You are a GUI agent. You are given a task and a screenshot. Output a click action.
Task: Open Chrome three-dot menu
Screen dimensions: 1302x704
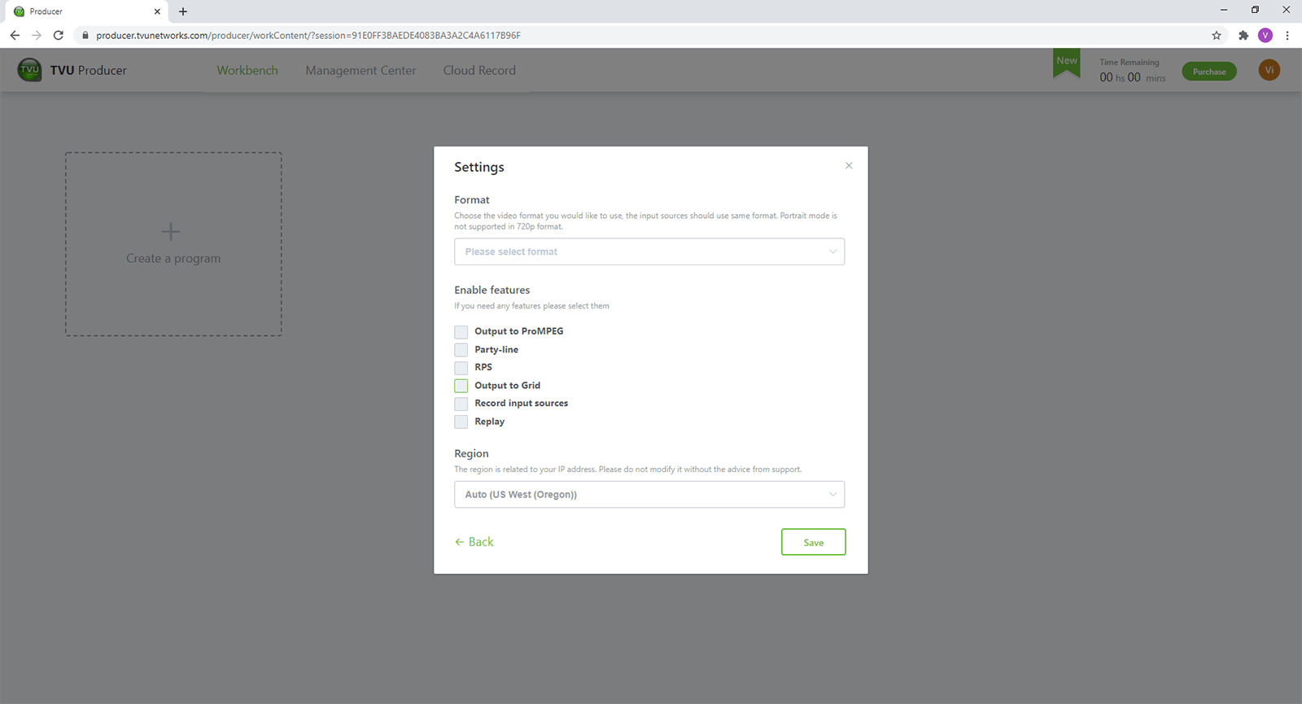[x=1287, y=35]
